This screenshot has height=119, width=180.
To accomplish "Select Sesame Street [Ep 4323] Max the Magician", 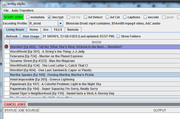I will (95, 61).
